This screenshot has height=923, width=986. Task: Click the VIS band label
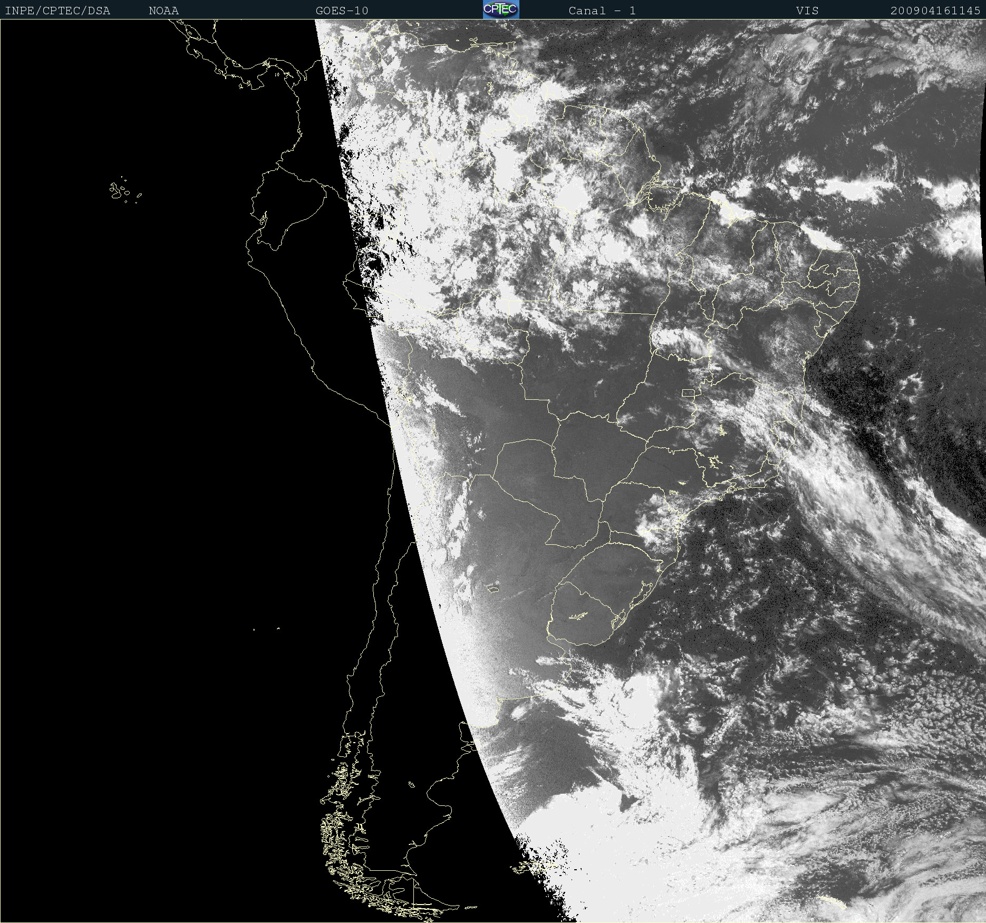pos(807,11)
